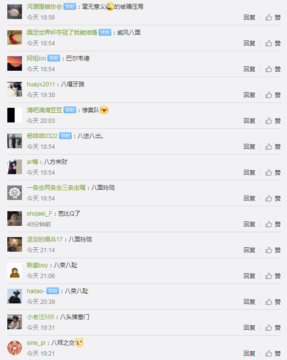The width and height of the screenshot is (287, 360).
Task: Like ar楠's 八方来财 comment
Action: coord(273,173)
